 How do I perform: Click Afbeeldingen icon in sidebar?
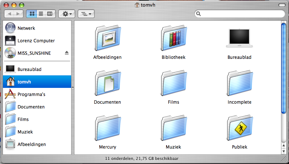pyautogui.click(x=10, y=144)
